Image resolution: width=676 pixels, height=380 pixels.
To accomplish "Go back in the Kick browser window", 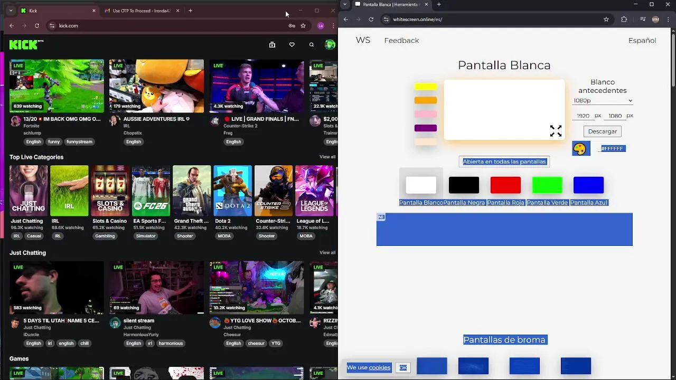I will click(12, 25).
